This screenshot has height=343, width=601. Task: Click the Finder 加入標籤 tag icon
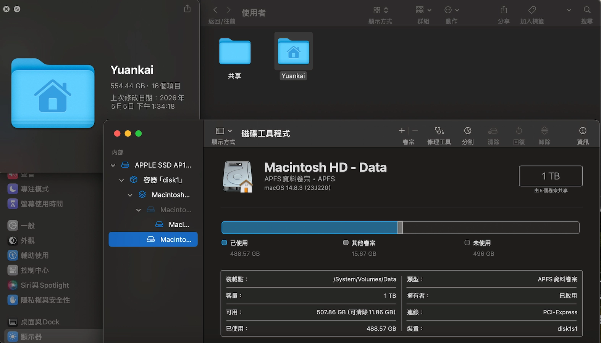532,10
